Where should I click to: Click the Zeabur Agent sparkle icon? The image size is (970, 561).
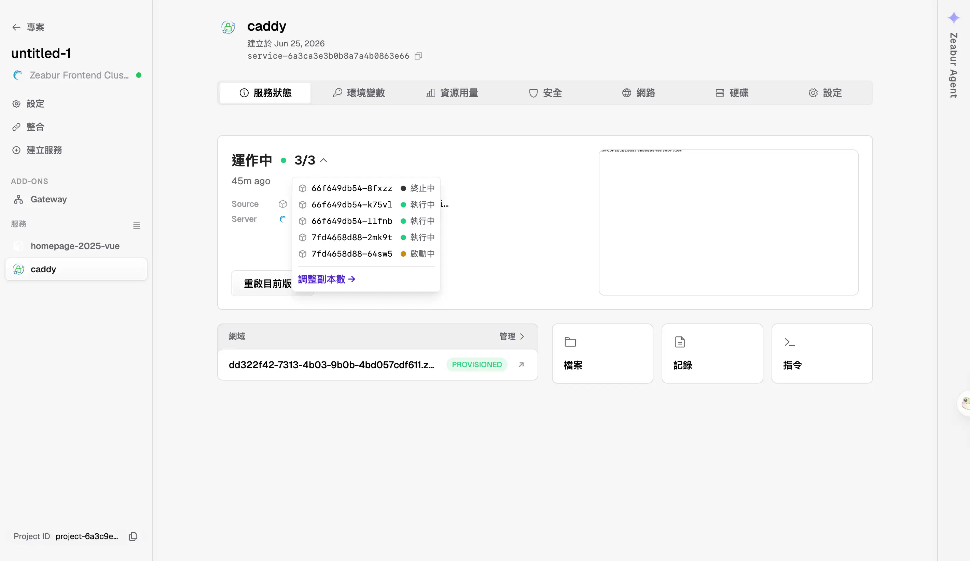click(954, 18)
